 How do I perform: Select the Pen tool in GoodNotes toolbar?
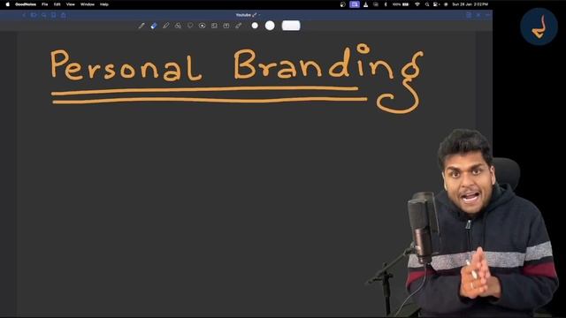pyautogui.click(x=141, y=26)
